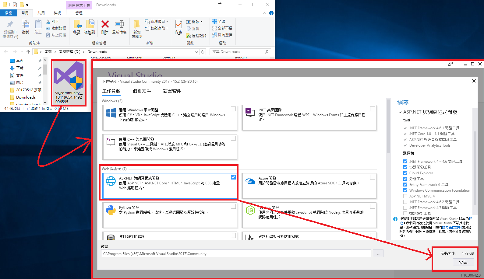Switch to the Workloads tab

tap(111, 91)
